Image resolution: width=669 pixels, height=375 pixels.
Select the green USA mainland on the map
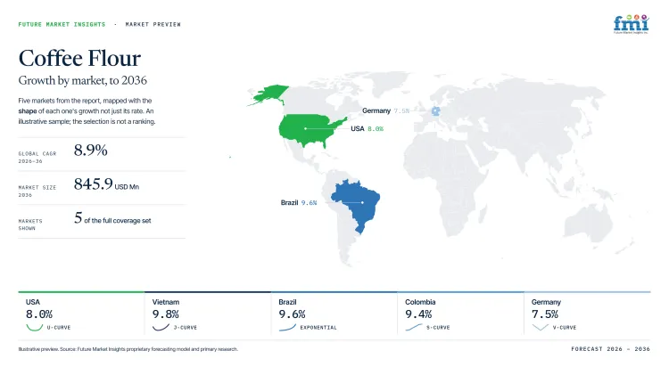pyautogui.click(x=311, y=130)
